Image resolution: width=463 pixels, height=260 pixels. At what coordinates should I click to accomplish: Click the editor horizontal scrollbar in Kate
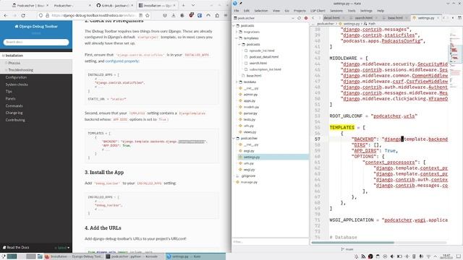[x=352, y=243]
